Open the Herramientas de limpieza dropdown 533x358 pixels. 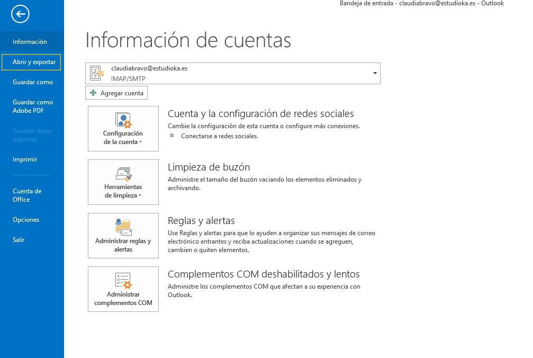pos(123,182)
